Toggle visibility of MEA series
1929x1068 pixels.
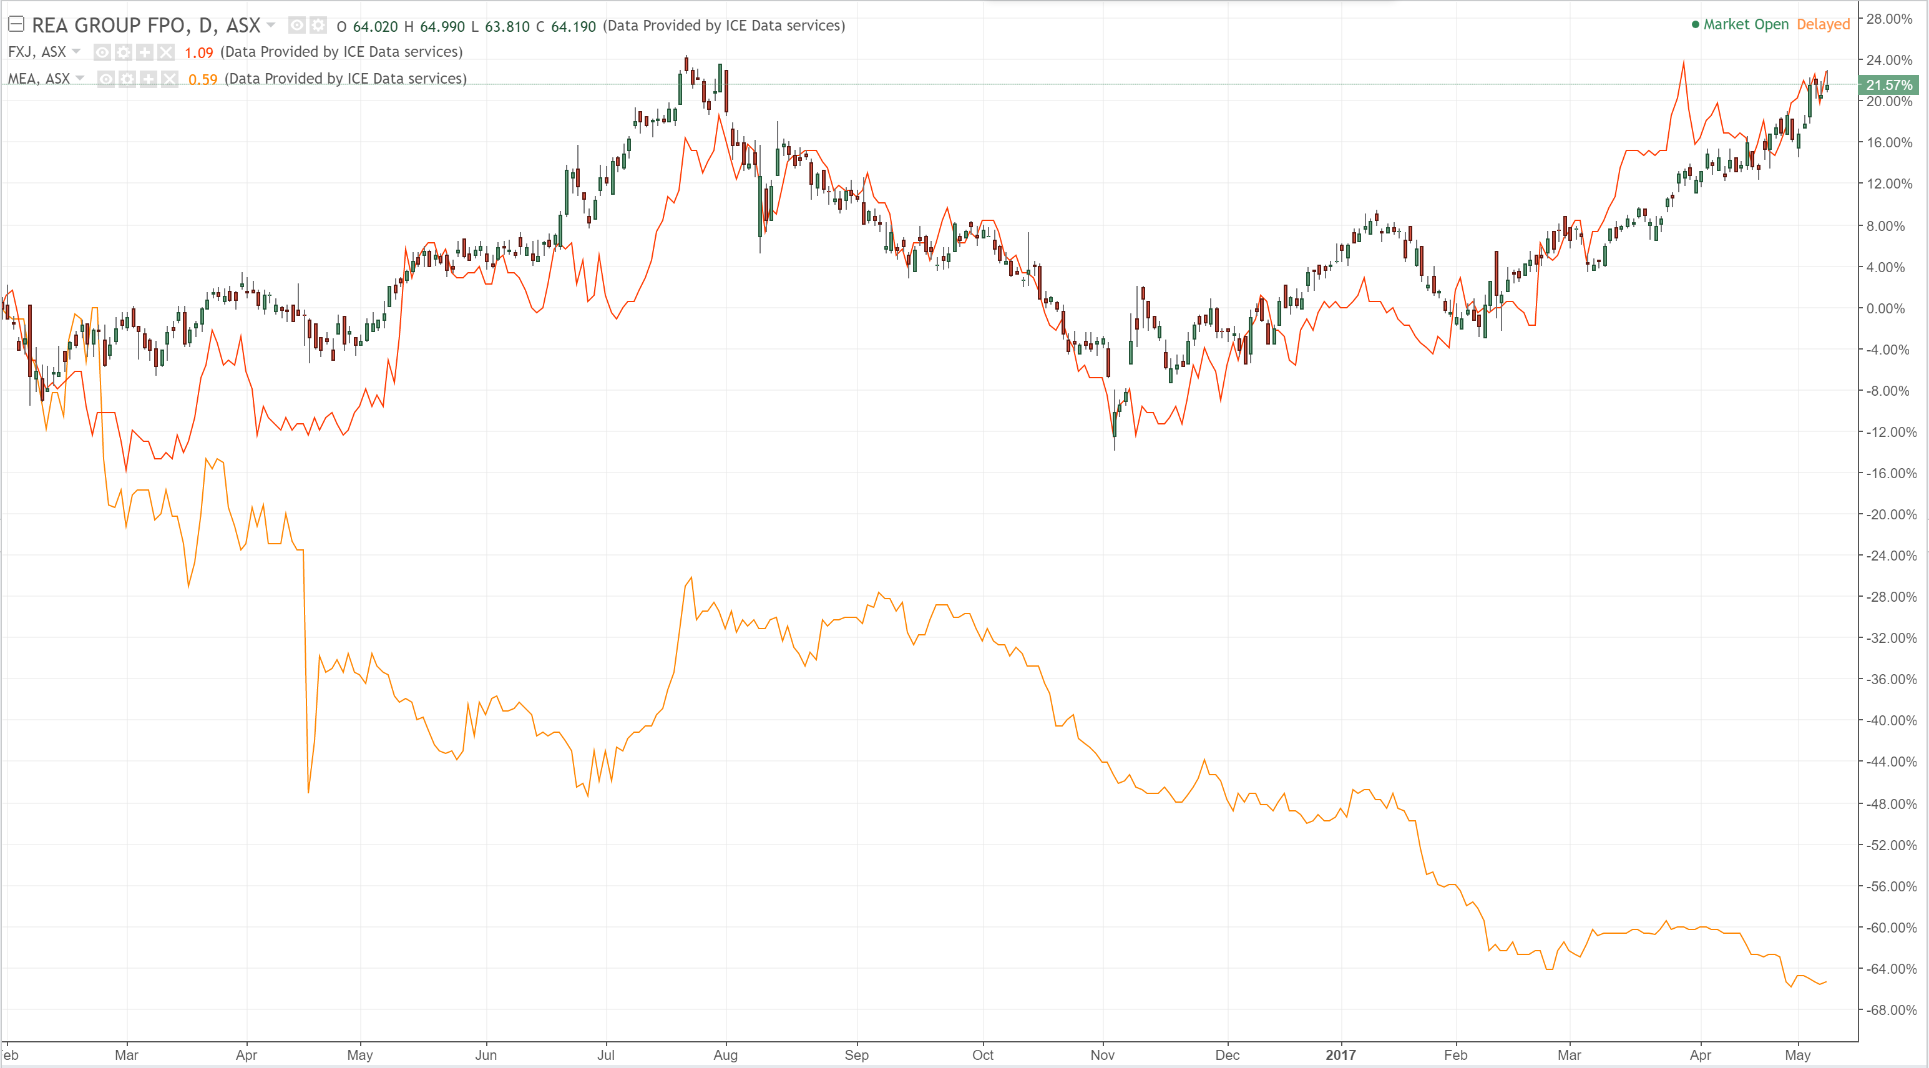click(106, 79)
